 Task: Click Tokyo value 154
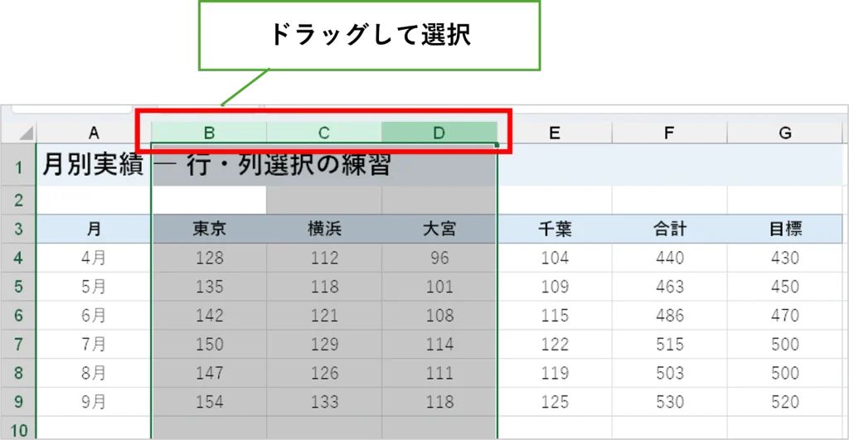coord(209,401)
